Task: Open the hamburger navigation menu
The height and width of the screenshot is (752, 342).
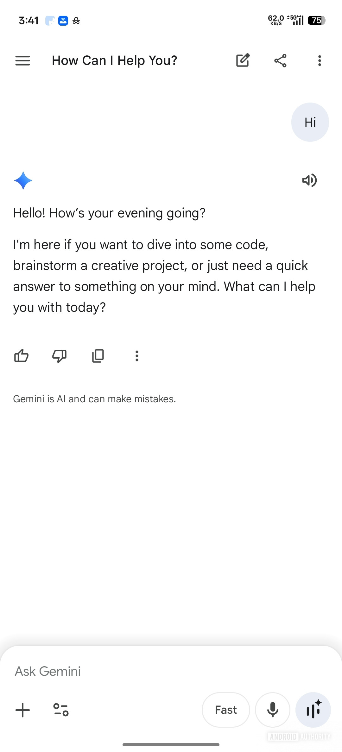Action: pyautogui.click(x=22, y=60)
